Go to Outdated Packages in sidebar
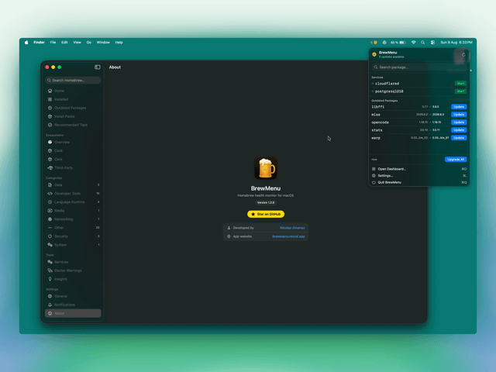Viewport: 496px width, 372px height. tap(73, 108)
